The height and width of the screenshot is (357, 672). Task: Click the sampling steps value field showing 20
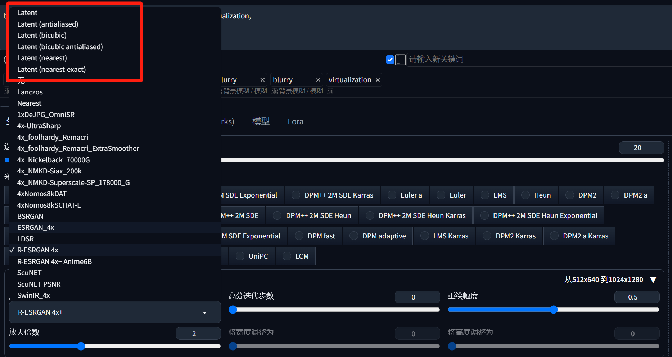[641, 148]
